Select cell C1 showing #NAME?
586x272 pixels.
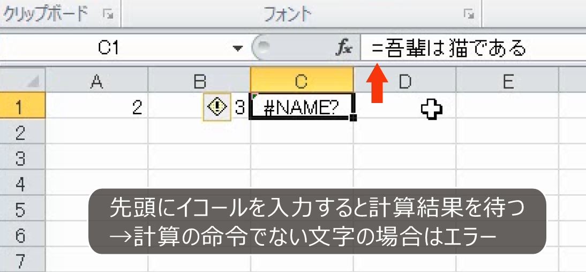[302, 106]
